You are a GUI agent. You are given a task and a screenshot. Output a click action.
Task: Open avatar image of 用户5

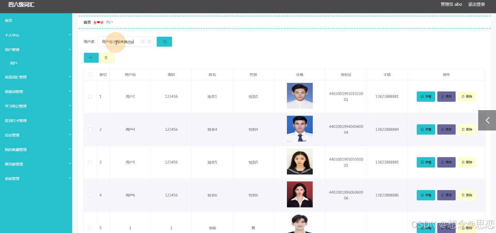(x=300, y=161)
